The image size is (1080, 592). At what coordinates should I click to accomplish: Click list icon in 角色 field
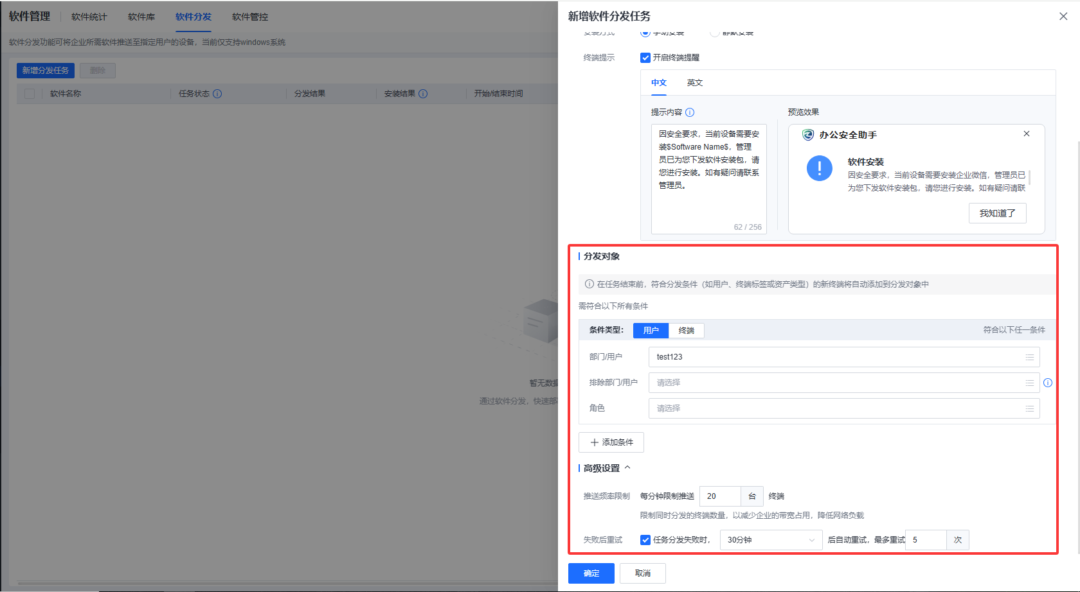tap(1029, 408)
